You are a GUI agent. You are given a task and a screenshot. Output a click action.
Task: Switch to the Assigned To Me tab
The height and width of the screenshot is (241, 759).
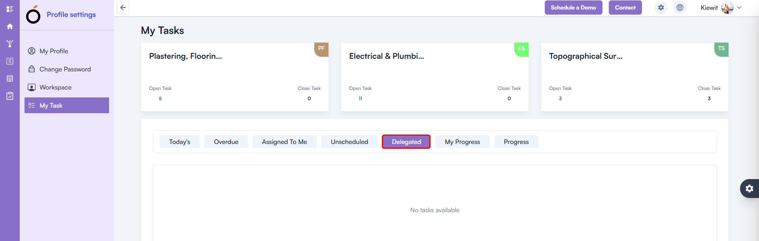tap(284, 142)
